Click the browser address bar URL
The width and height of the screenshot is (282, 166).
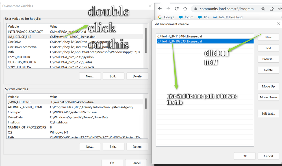pos(228,9)
